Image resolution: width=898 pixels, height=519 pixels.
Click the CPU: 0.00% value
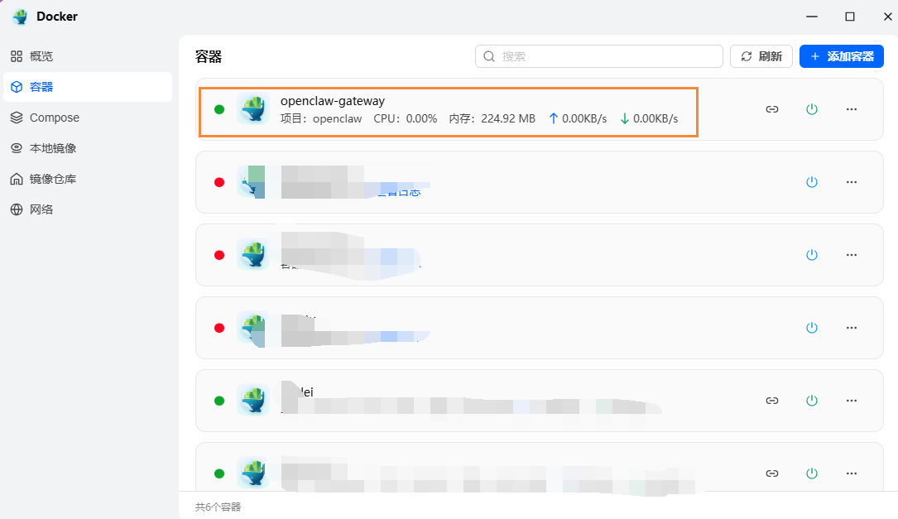[x=406, y=118]
